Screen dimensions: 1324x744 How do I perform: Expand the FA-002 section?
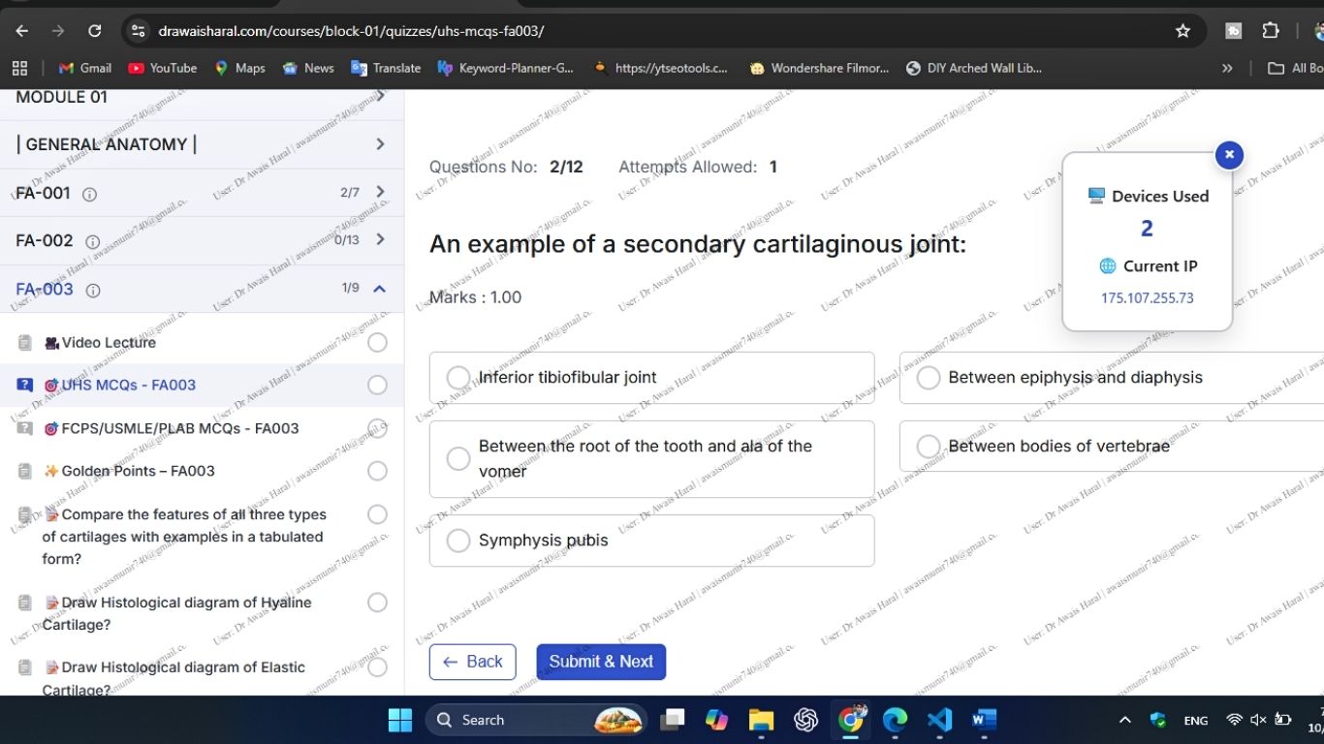pyautogui.click(x=379, y=239)
